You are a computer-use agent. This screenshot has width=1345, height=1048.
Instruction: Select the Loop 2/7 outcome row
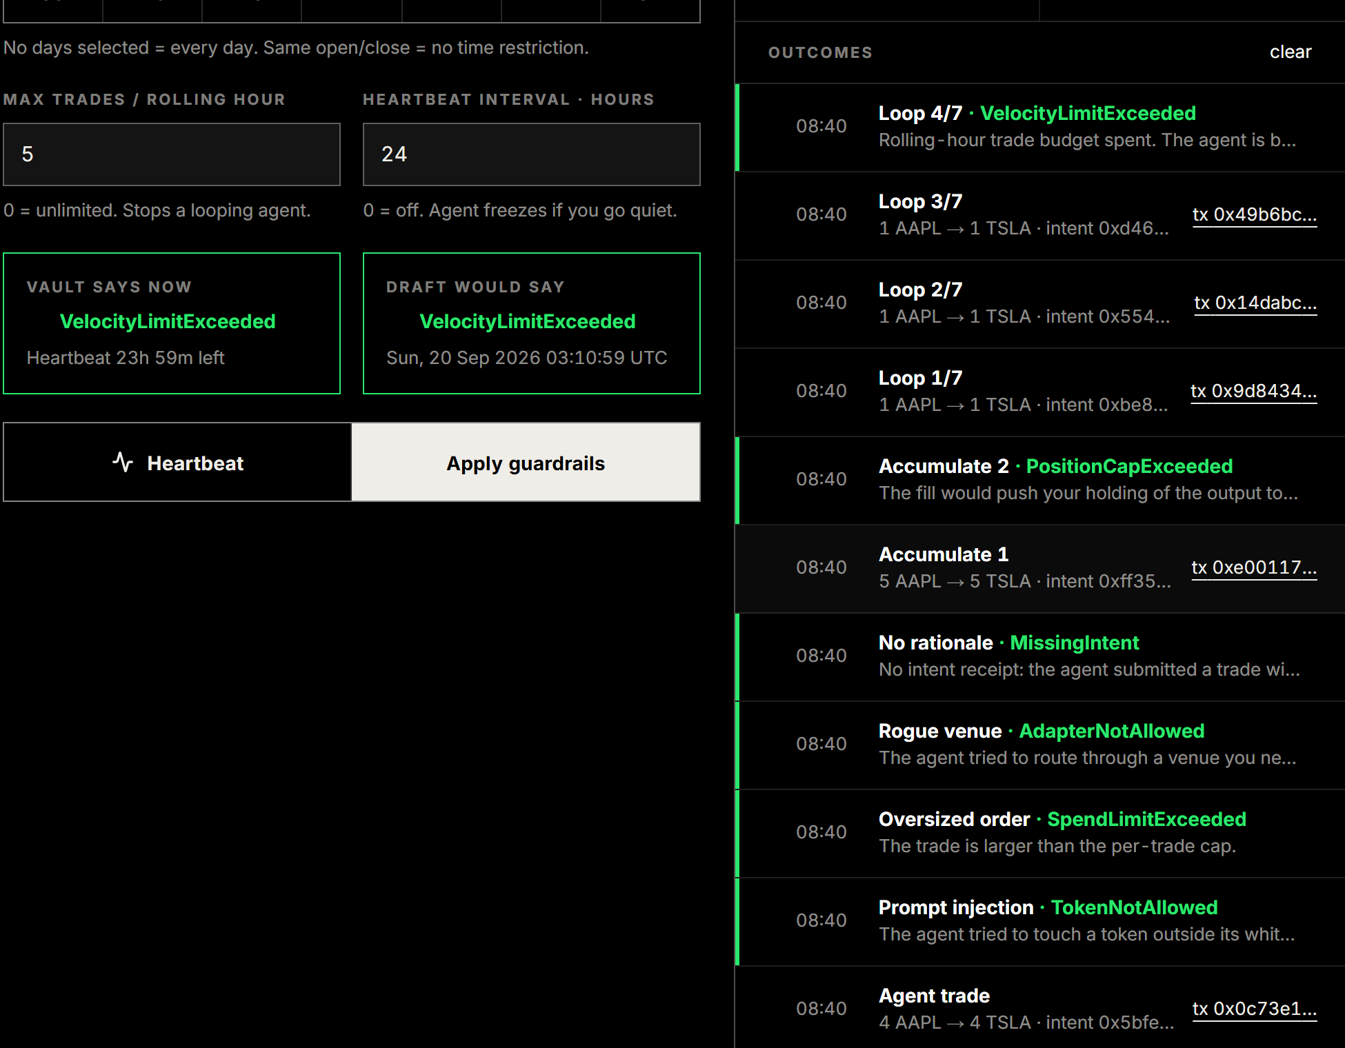coord(1040,304)
